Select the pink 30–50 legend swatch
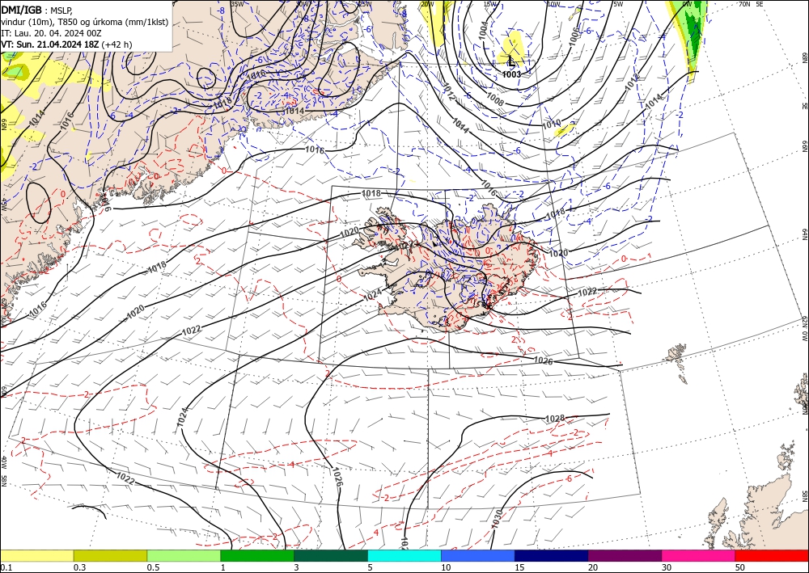The height and width of the screenshot is (573, 809). 699,555
